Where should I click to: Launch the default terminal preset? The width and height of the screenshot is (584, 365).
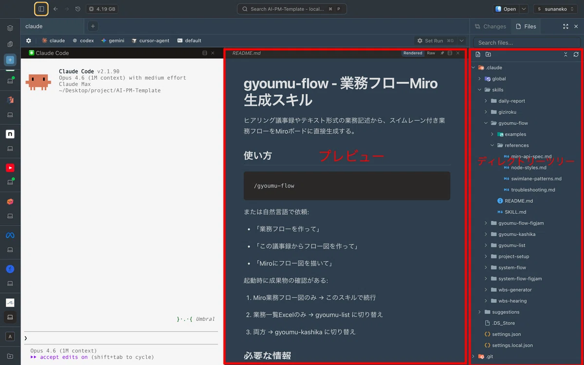point(189,41)
